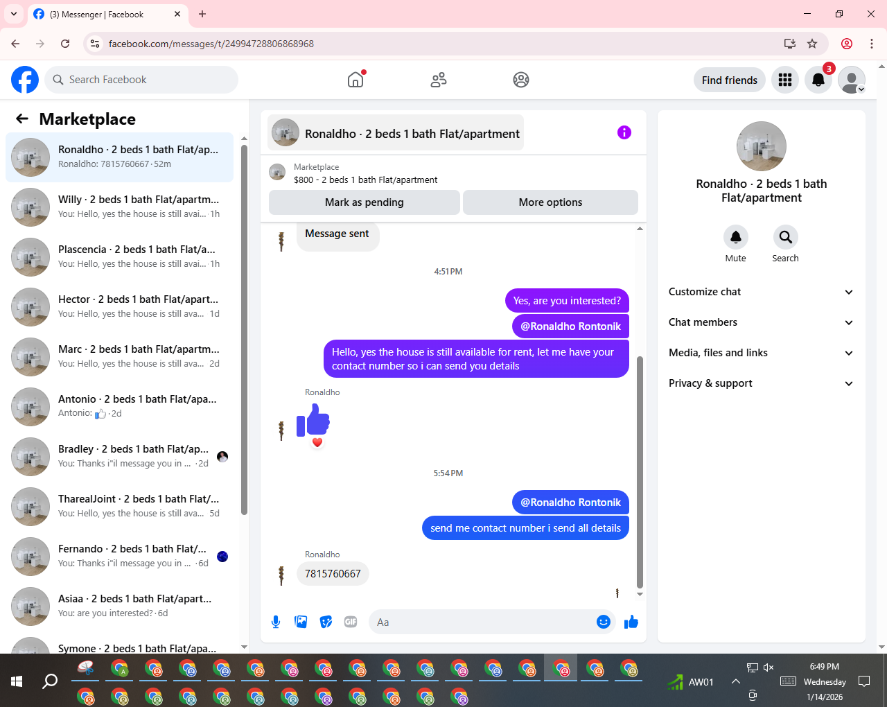Expand Chat members section

click(762, 322)
